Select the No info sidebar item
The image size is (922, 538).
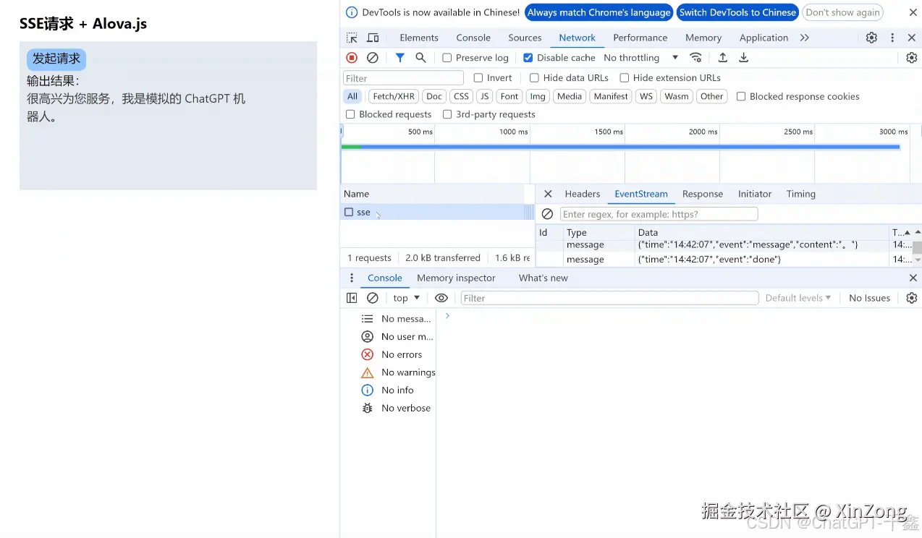click(386, 390)
